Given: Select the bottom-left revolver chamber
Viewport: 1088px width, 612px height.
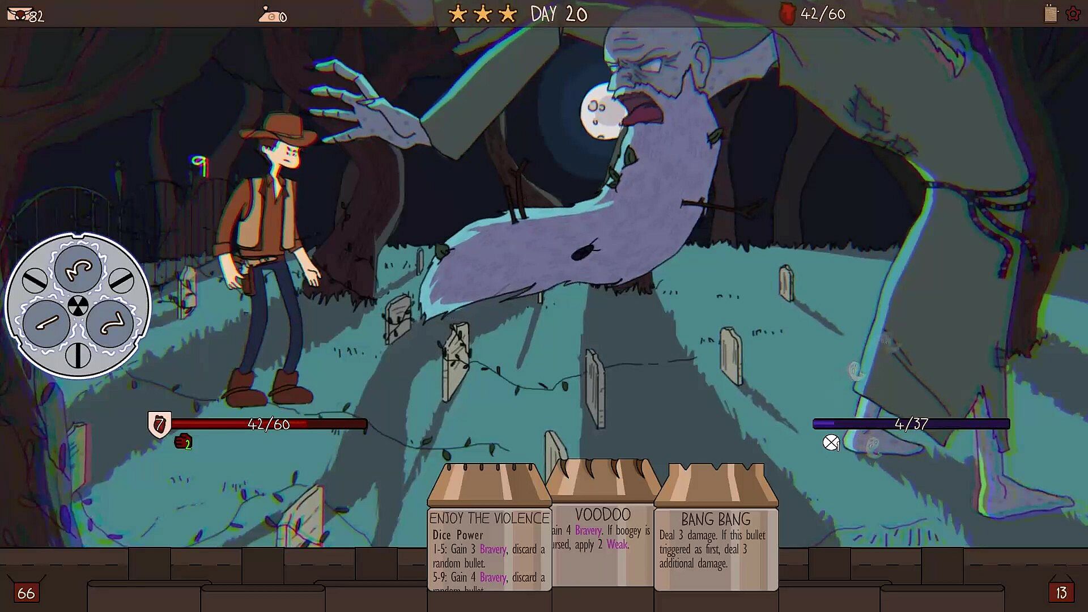Looking at the screenshot, I should [x=46, y=324].
